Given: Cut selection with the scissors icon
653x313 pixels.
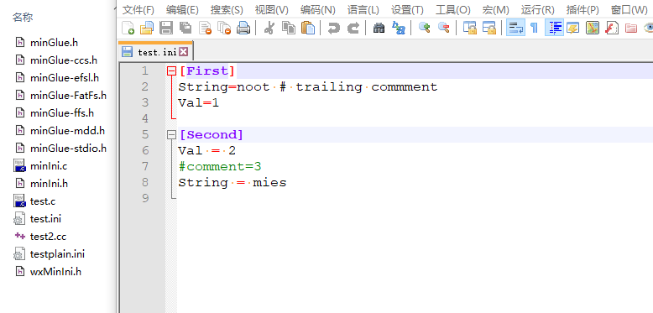Looking at the screenshot, I should coord(269,28).
